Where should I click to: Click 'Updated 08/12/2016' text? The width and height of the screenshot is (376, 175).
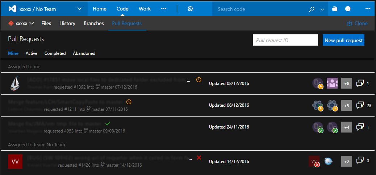229,84
